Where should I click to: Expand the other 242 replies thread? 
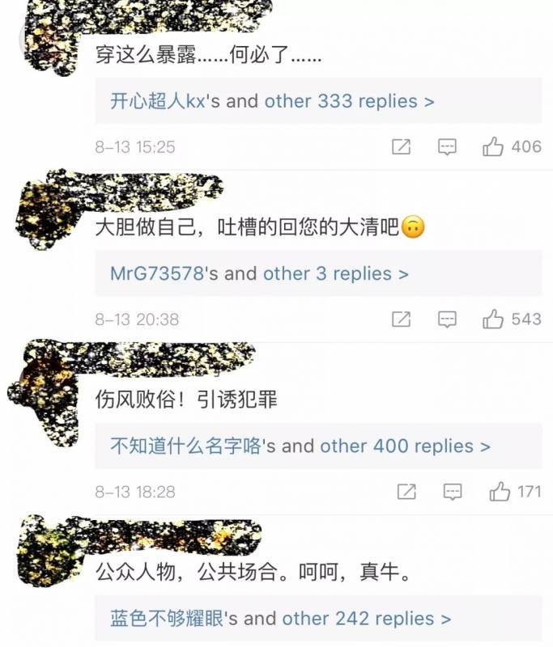[366, 619]
